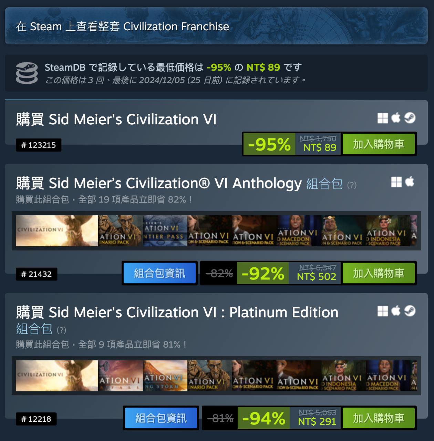Open Platinum Edition 組合包資訊 bundle info

[x=161, y=418]
